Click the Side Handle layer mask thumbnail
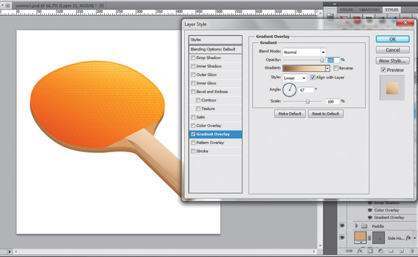Viewport: 418px width, 257px height. 379,237
